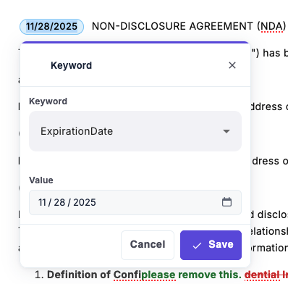Click the 'Definition of Confi' heading text

94,275
